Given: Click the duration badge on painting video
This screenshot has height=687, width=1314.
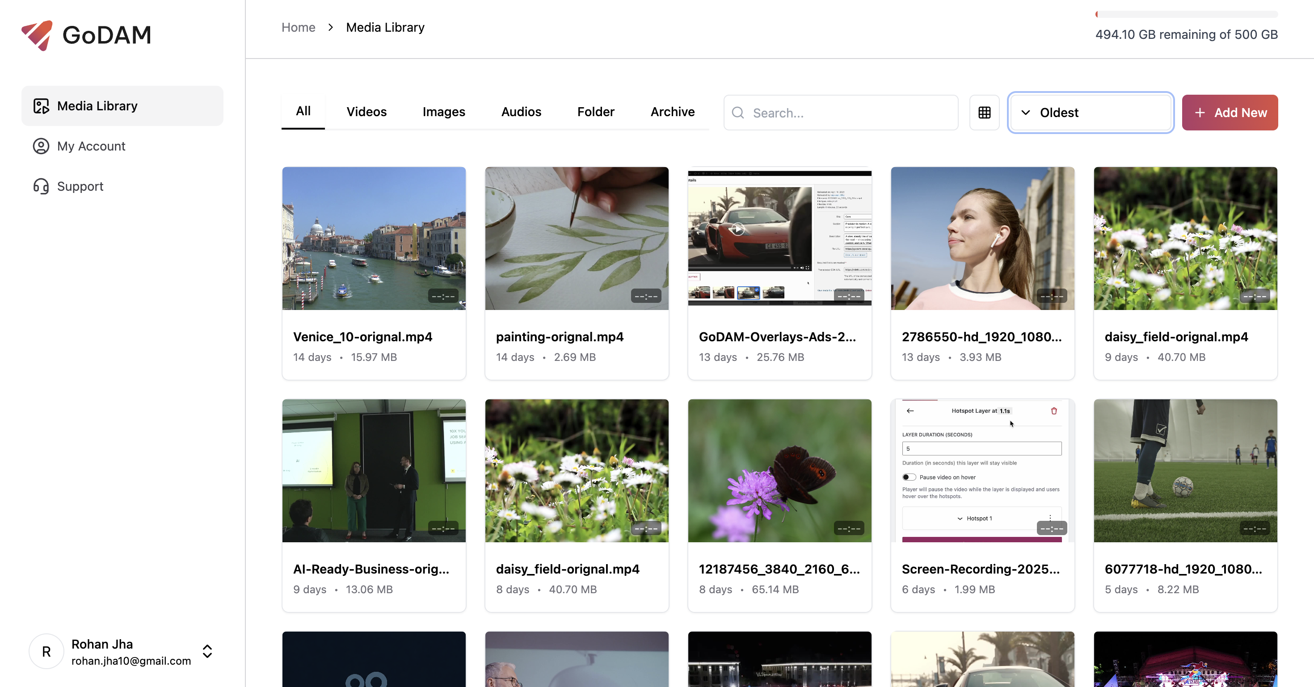Looking at the screenshot, I should pos(646,296).
